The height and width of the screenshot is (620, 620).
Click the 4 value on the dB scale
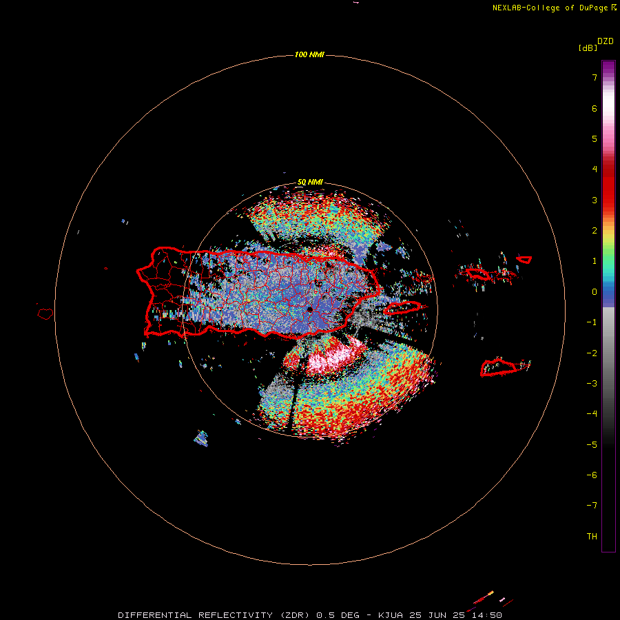pos(595,169)
